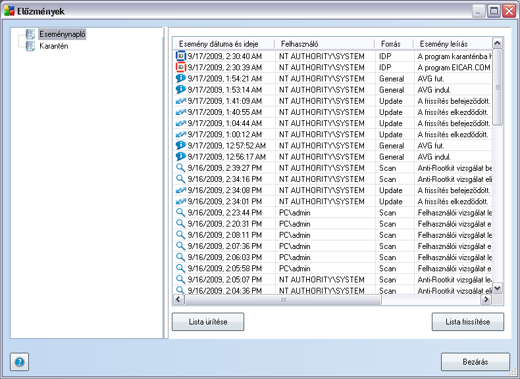This screenshot has width=520, height=379.
Task: Click '9/16/2009, 2:34:16 PM' date cell
Action: [x=224, y=179]
